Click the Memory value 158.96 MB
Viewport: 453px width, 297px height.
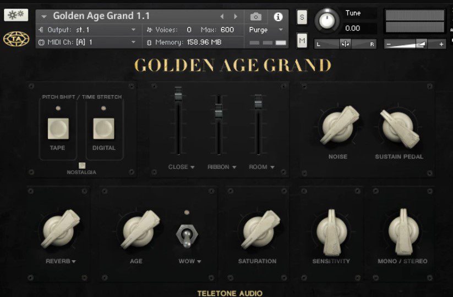(204, 42)
